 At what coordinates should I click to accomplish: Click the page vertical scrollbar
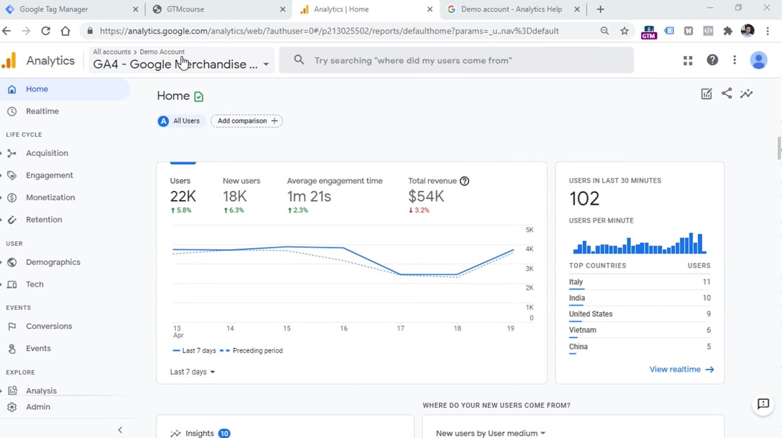779,148
